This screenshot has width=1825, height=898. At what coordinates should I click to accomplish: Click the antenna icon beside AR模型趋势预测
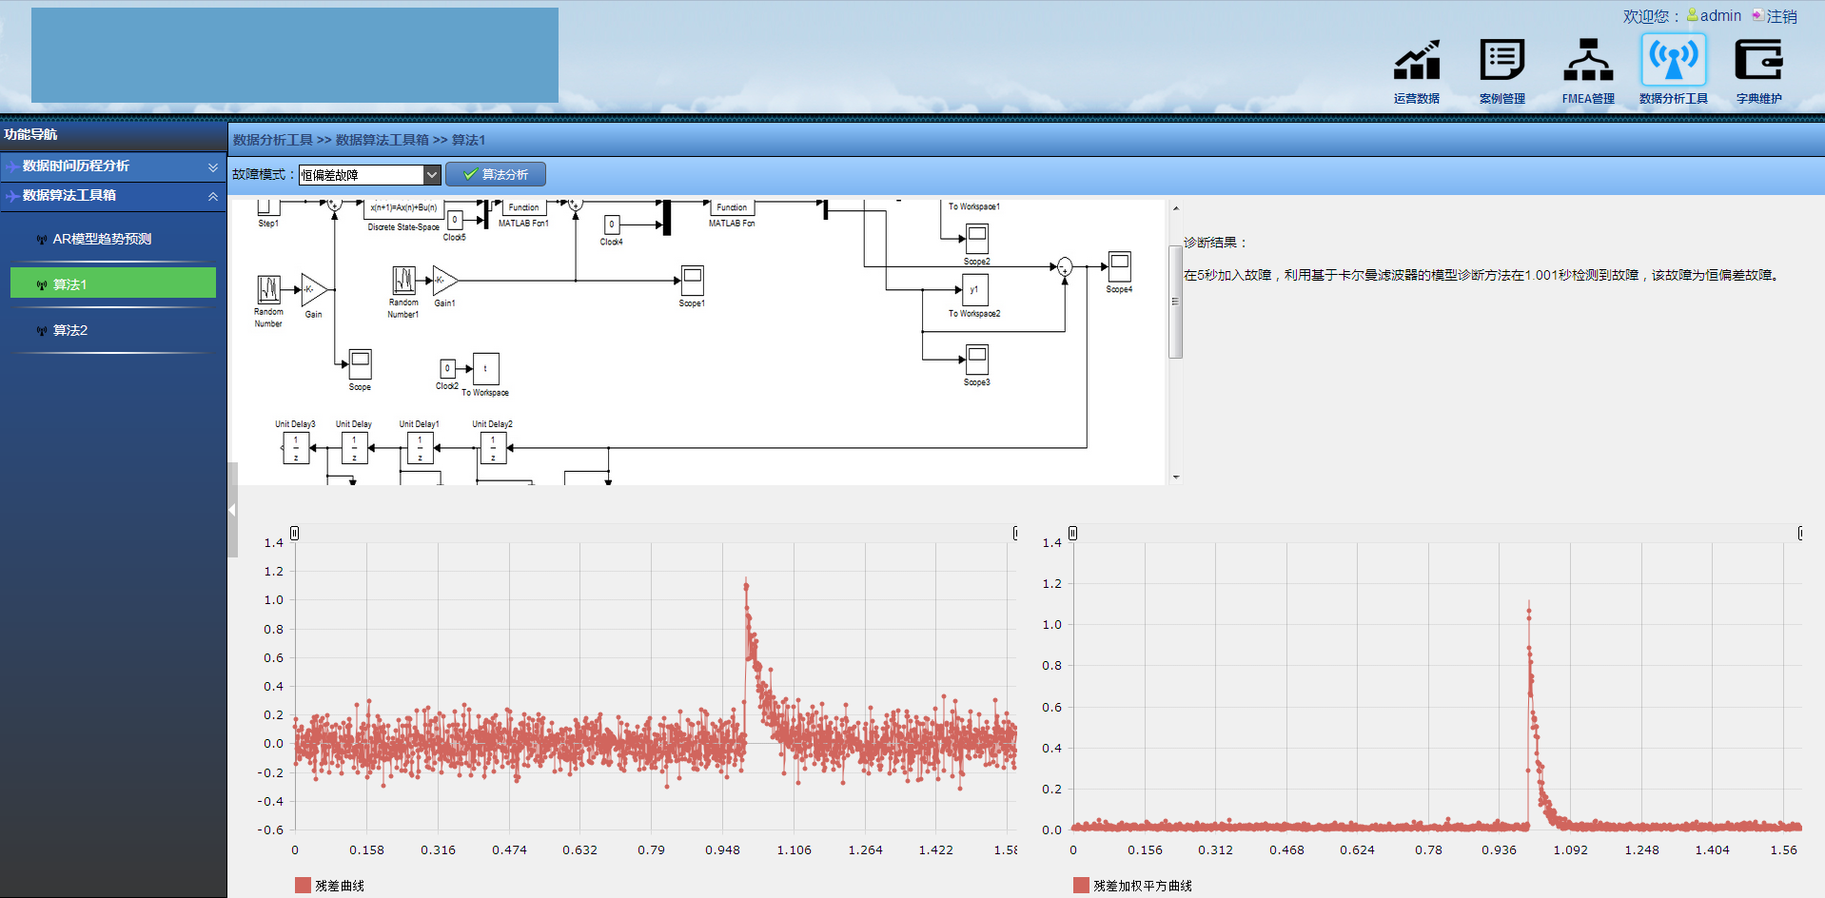pyautogui.click(x=42, y=240)
